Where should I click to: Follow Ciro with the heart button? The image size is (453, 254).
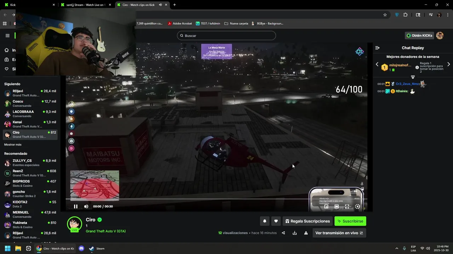point(276,221)
